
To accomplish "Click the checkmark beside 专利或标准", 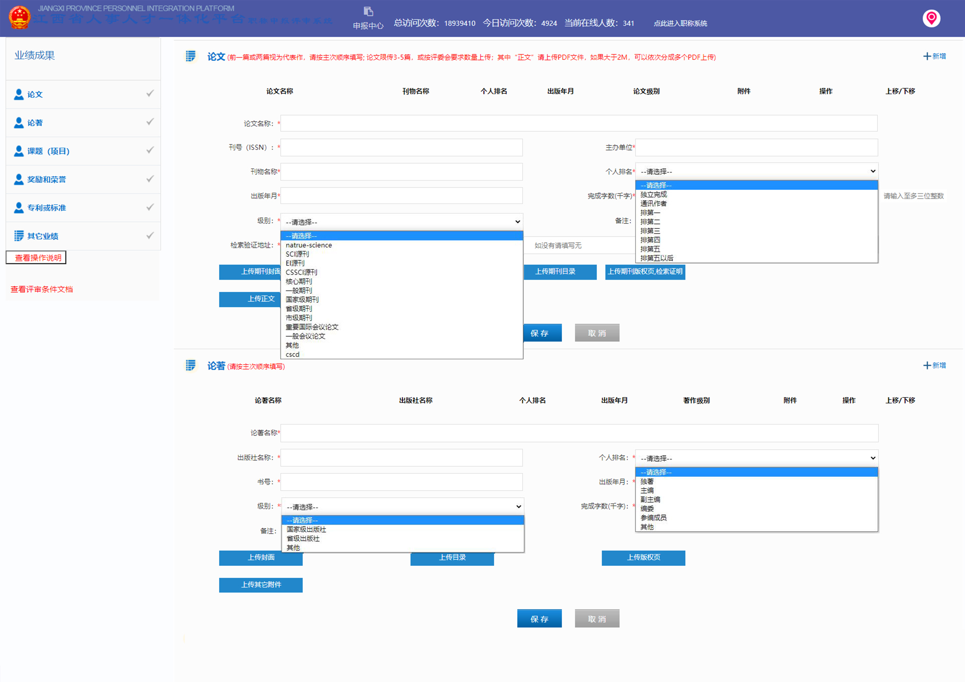I will tap(150, 207).
